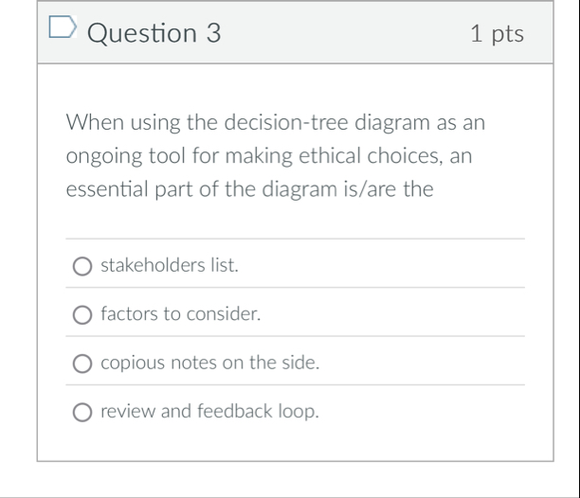Click the question prompt paragraph text
Screen dimensions: 580x498
click(x=276, y=156)
